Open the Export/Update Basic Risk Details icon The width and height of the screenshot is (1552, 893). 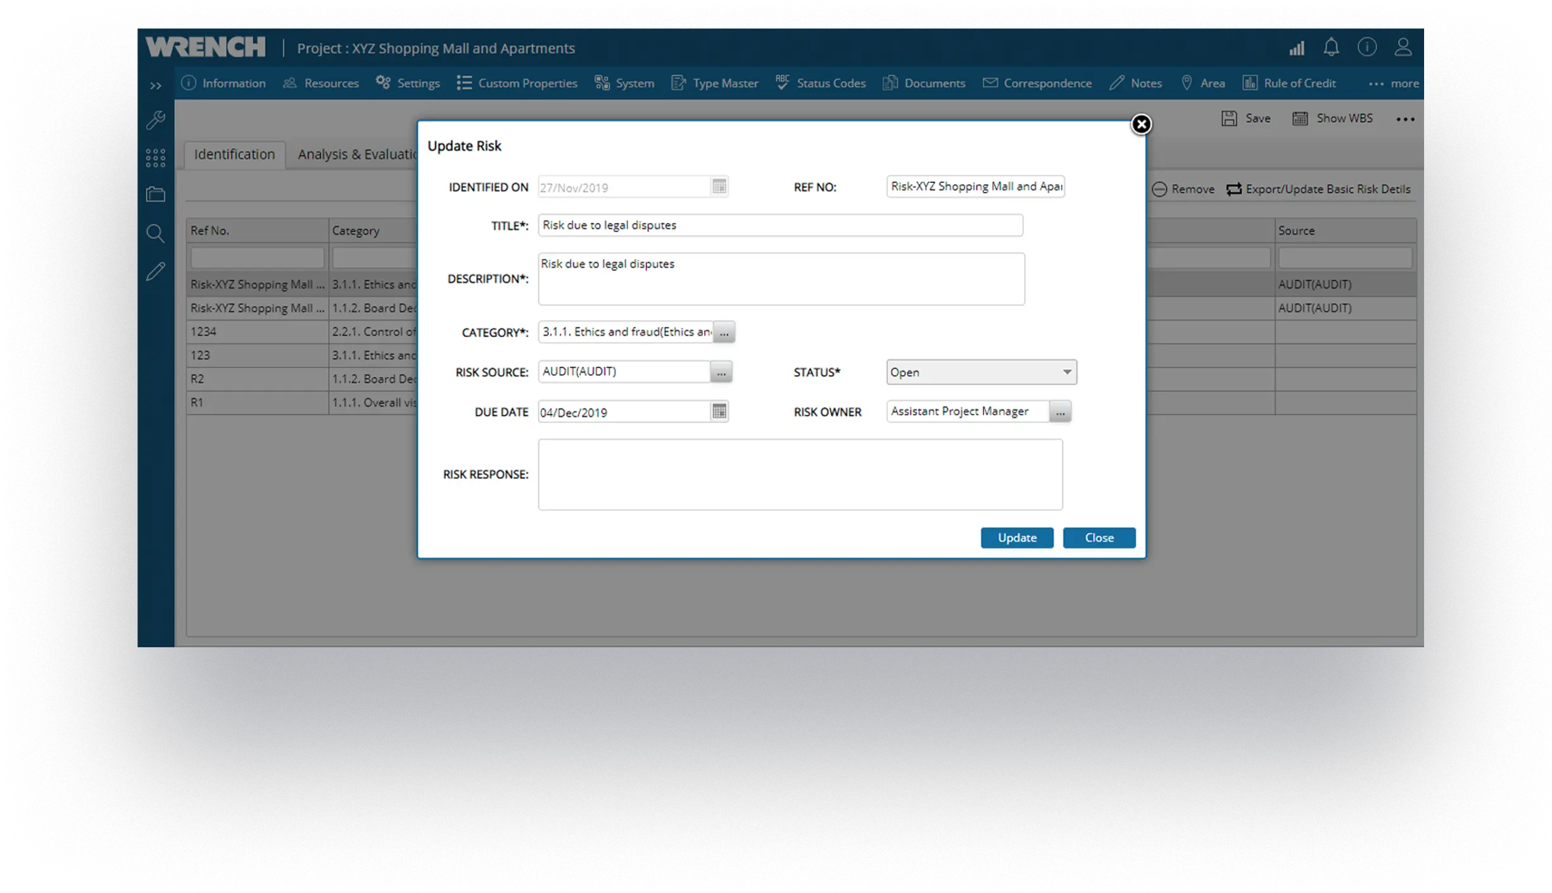pyautogui.click(x=1234, y=189)
